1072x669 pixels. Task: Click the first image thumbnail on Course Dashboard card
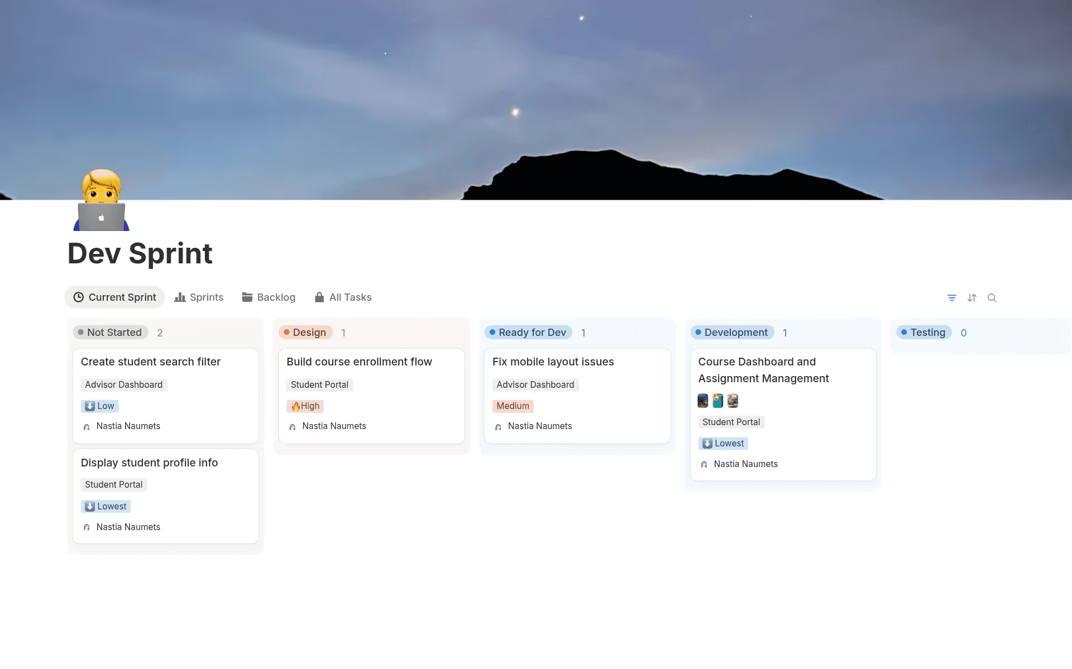703,400
